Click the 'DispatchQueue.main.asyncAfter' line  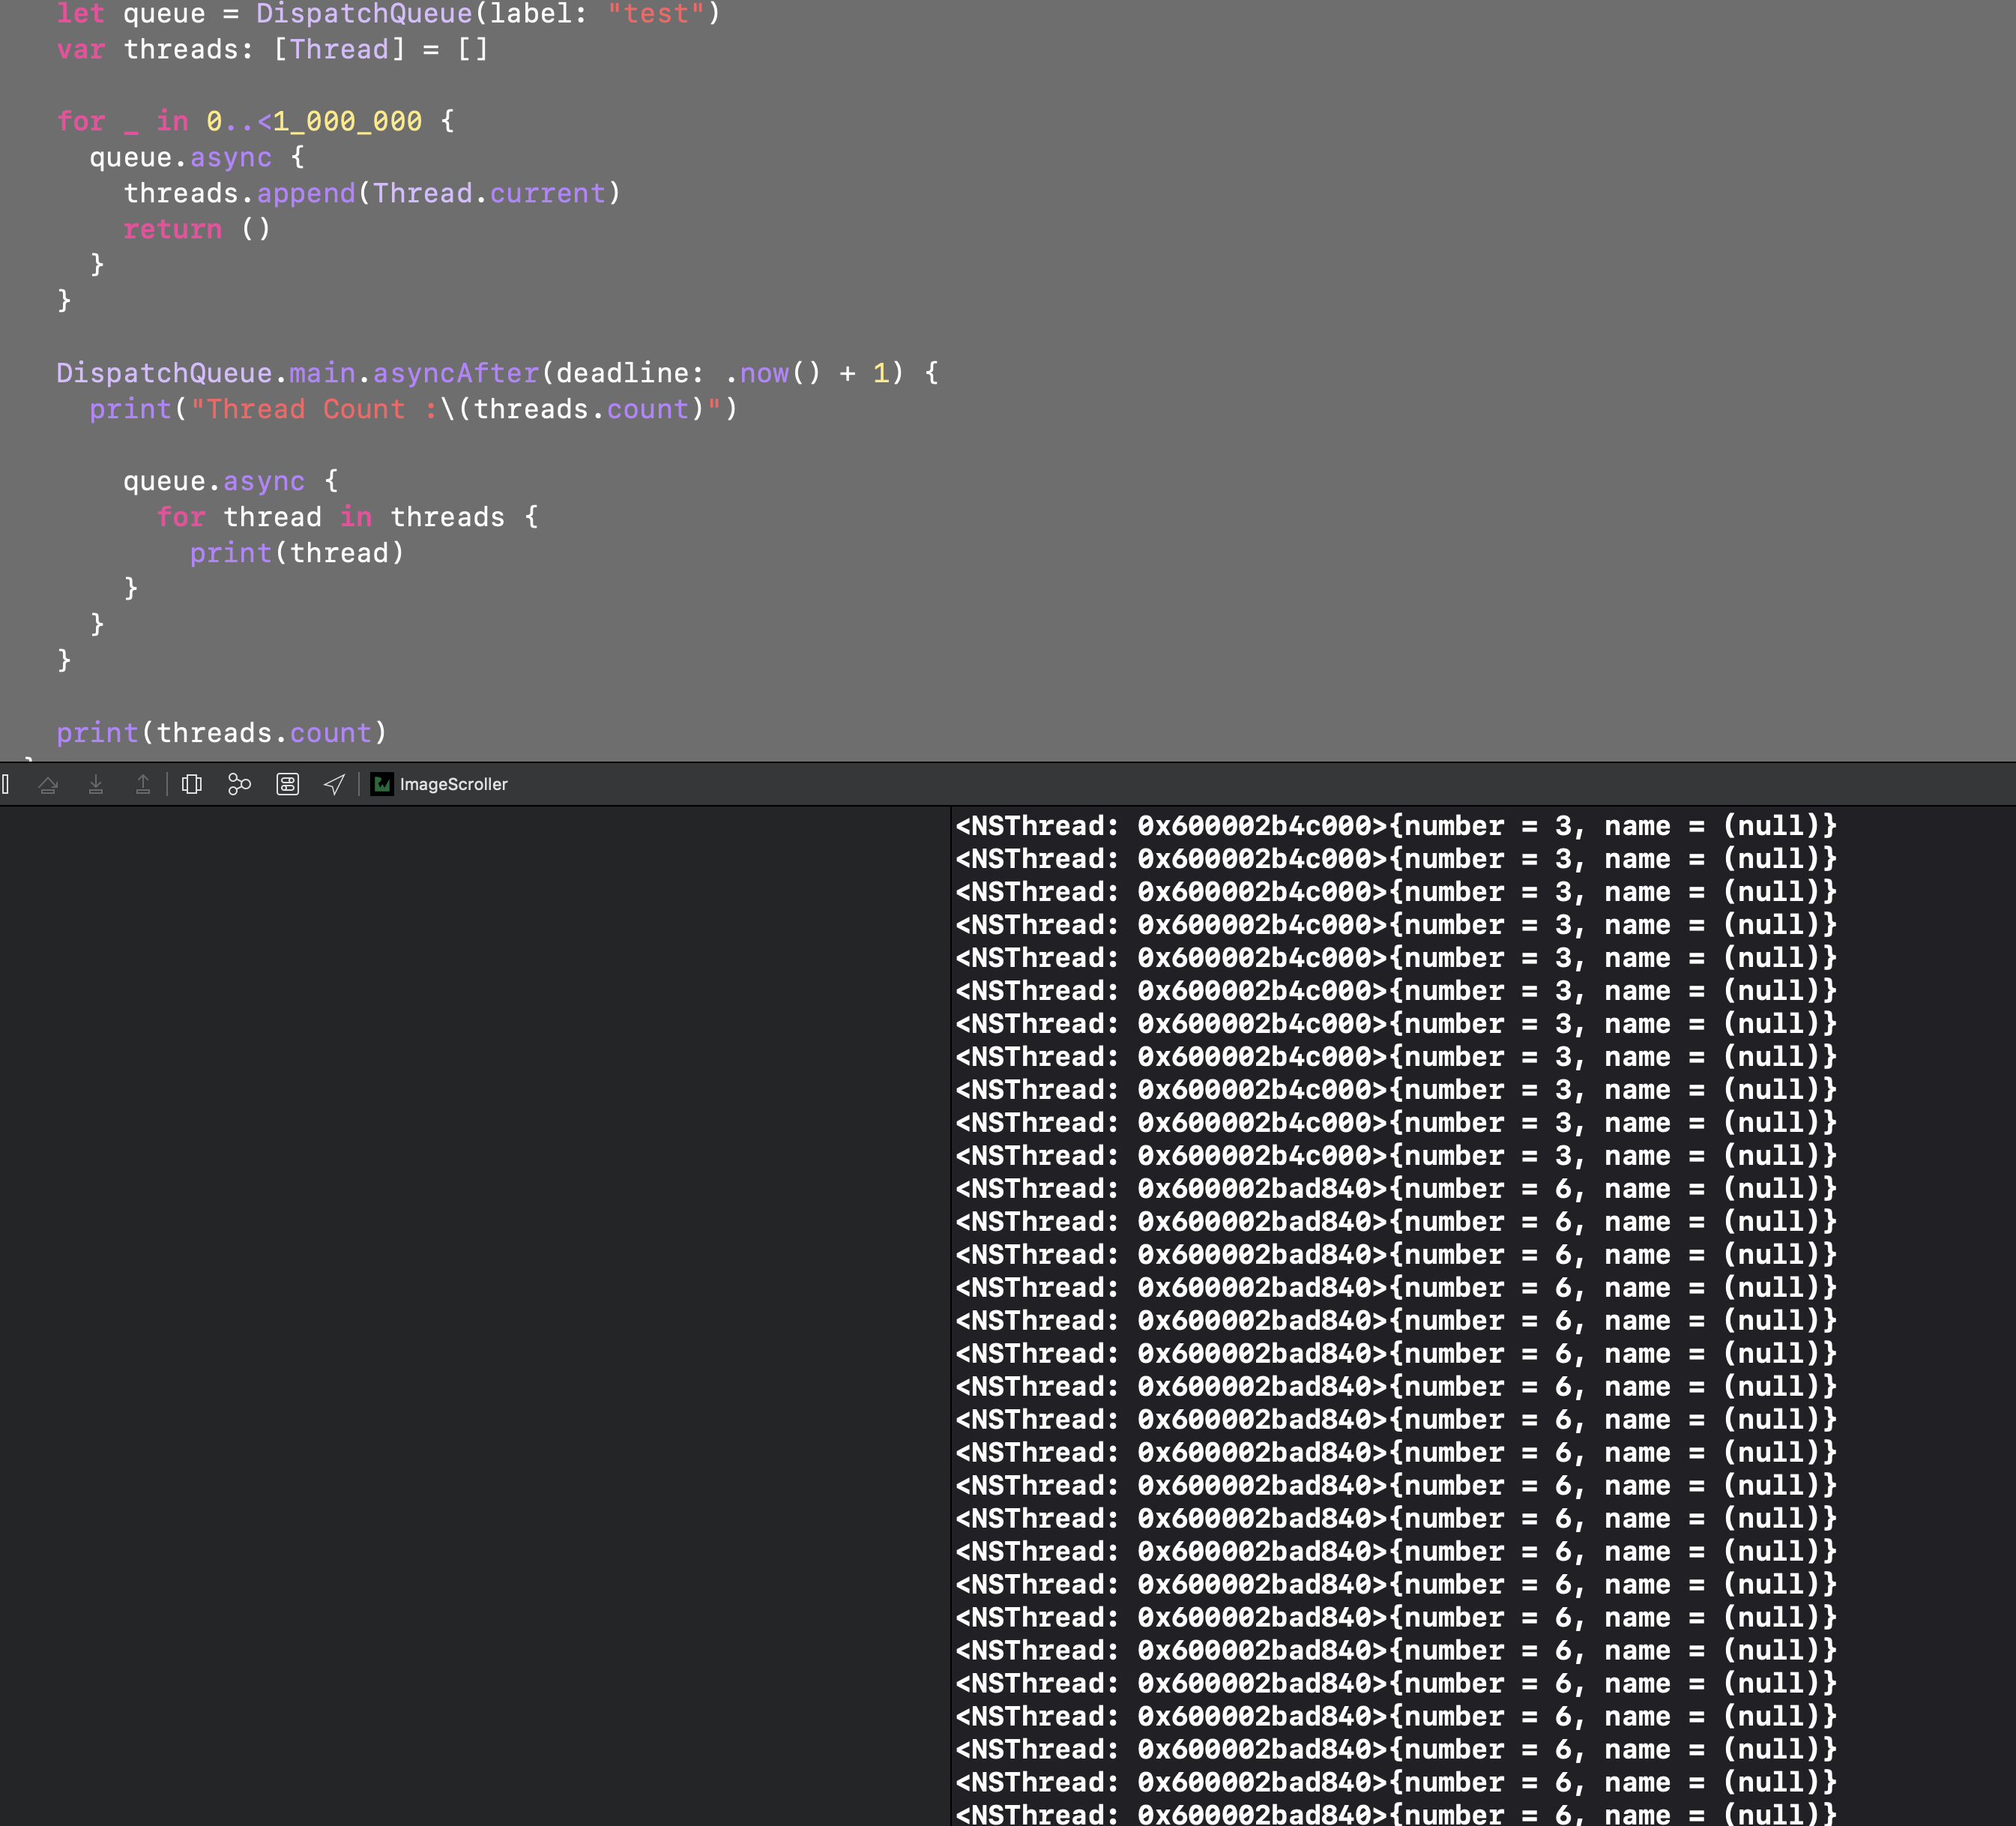point(498,373)
